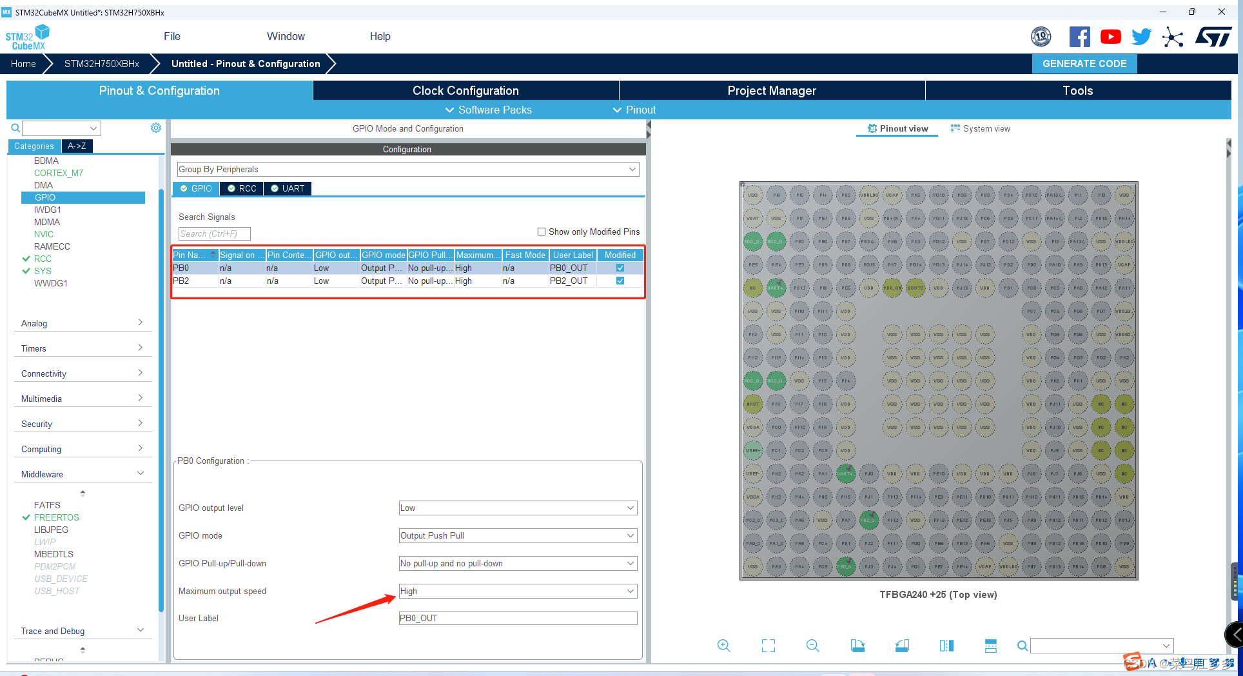Expand the Timers category
Viewport: 1243px width, 676px height.
click(83, 348)
